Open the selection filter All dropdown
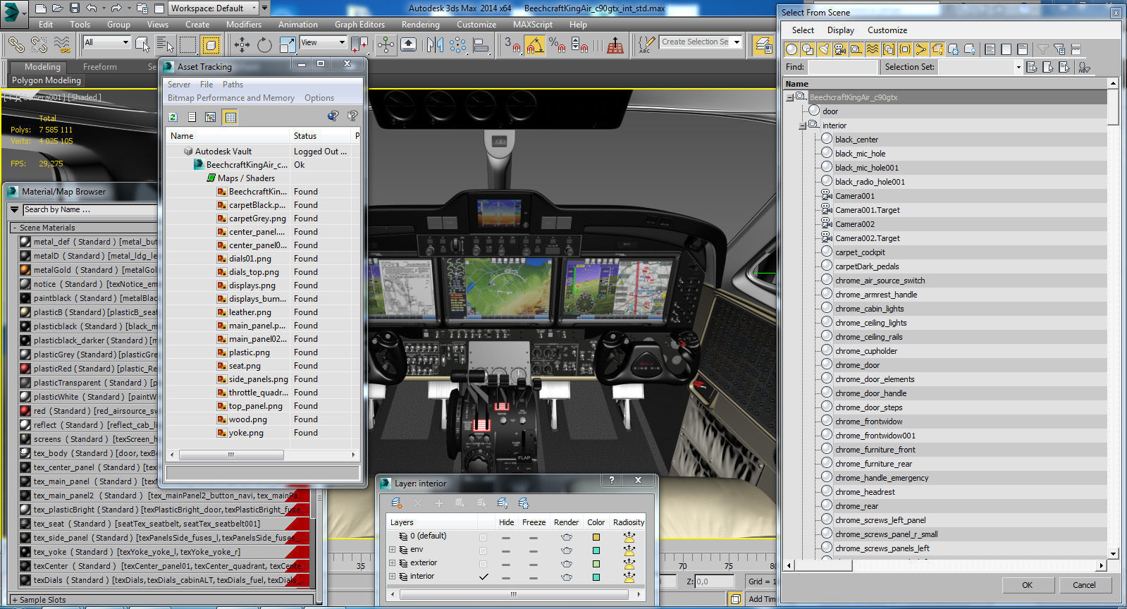This screenshot has width=1127, height=609. pos(125,42)
